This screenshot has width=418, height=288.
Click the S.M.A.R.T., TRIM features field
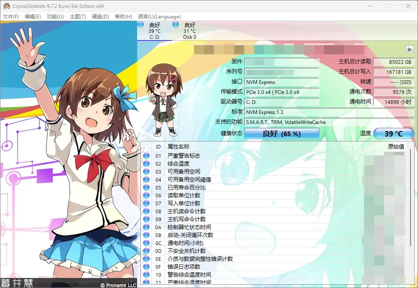click(329, 122)
